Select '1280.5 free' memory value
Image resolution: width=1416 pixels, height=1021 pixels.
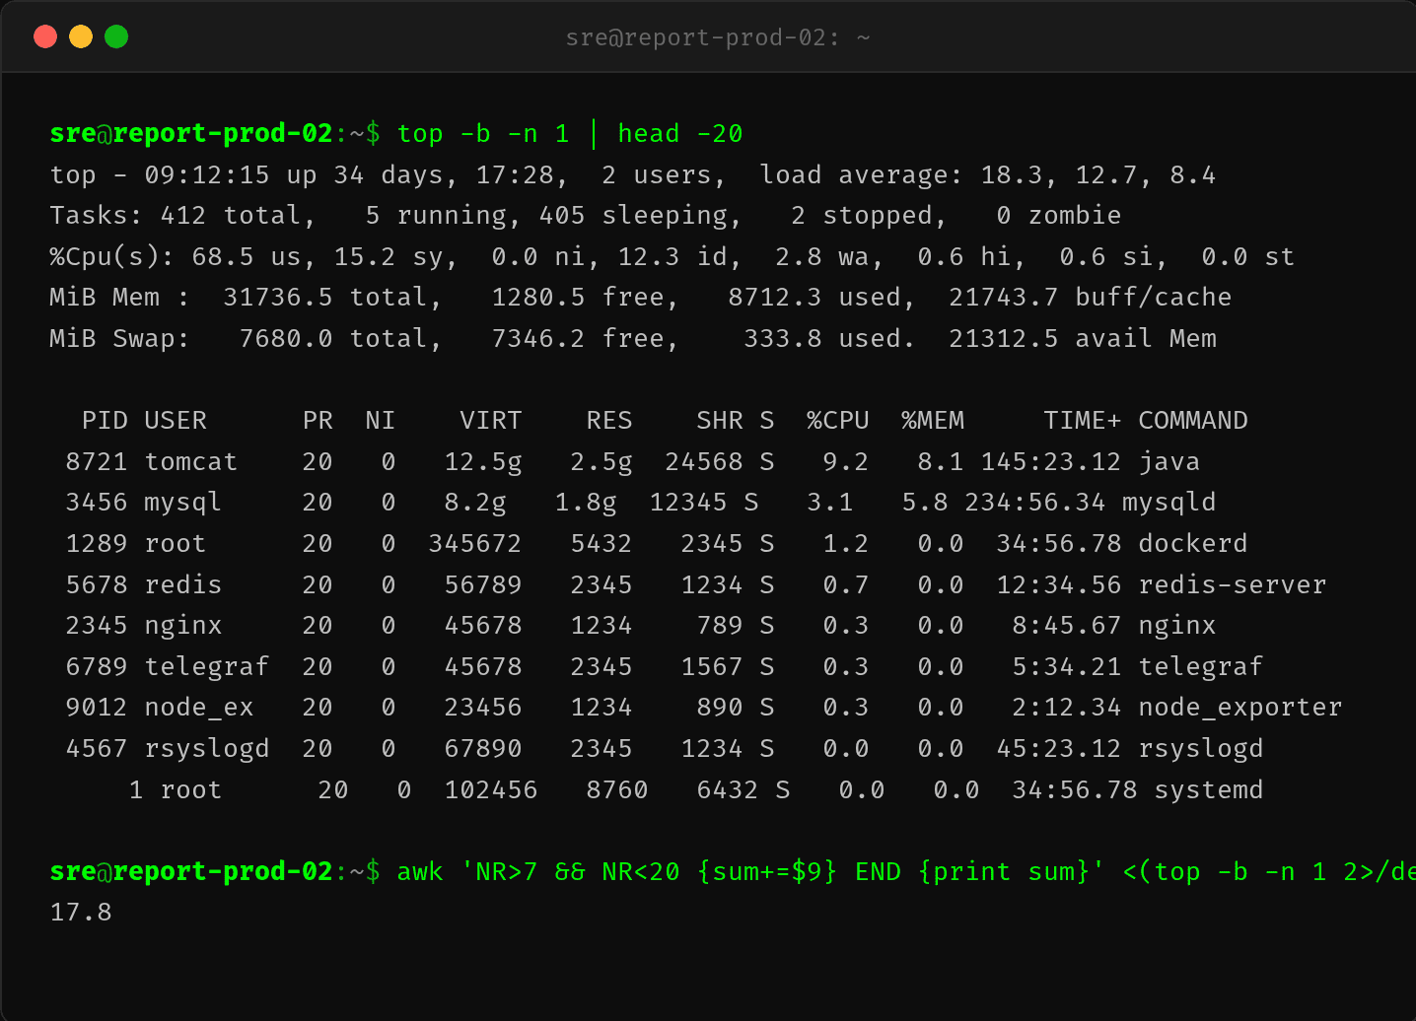[586, 298]
